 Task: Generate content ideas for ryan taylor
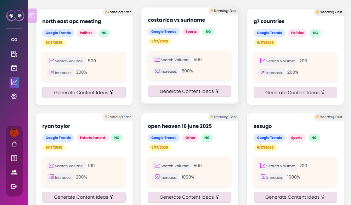[x=84, y=197]
